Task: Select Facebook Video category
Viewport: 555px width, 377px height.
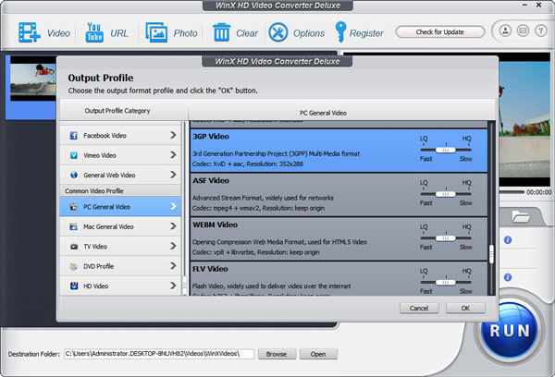Action: click(x=120, y=136)
